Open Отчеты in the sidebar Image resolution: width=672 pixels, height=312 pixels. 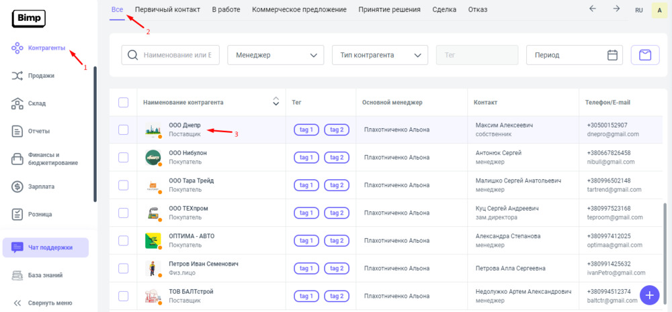(39, 131)
